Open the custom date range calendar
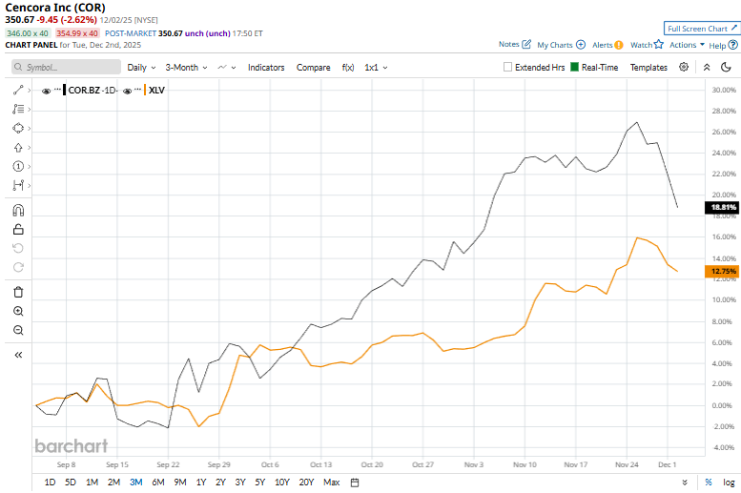The height and width of the screenshot is (493, 741). coord(355,483)
